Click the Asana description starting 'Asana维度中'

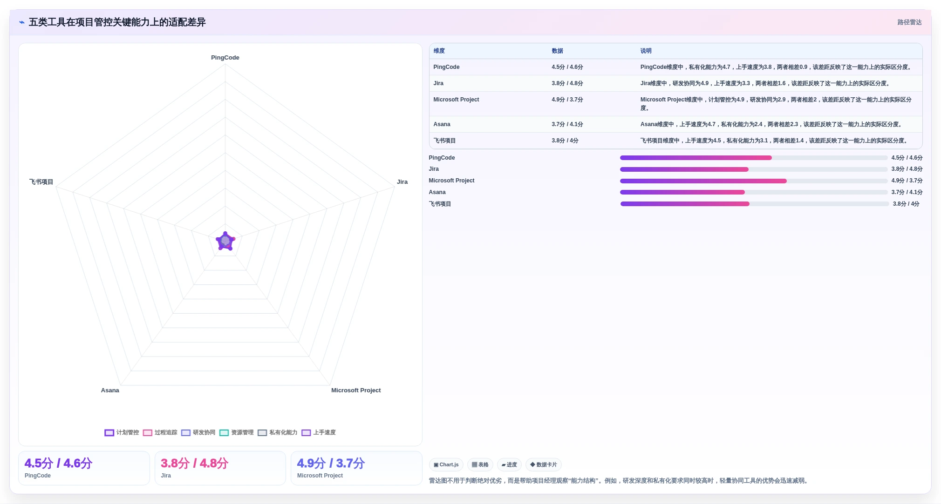pos(772,124)
